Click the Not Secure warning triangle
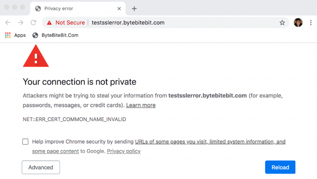Image resolution: width=317 pixels, height=179 pixels. 49,23
